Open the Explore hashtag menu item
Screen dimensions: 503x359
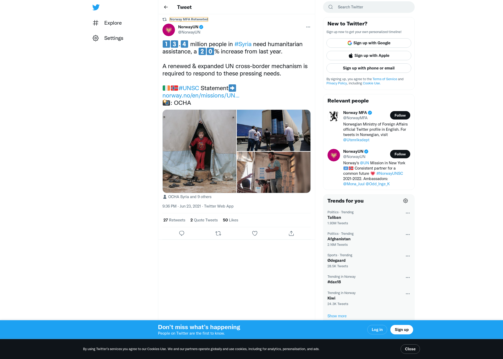(x=107, y=23)
